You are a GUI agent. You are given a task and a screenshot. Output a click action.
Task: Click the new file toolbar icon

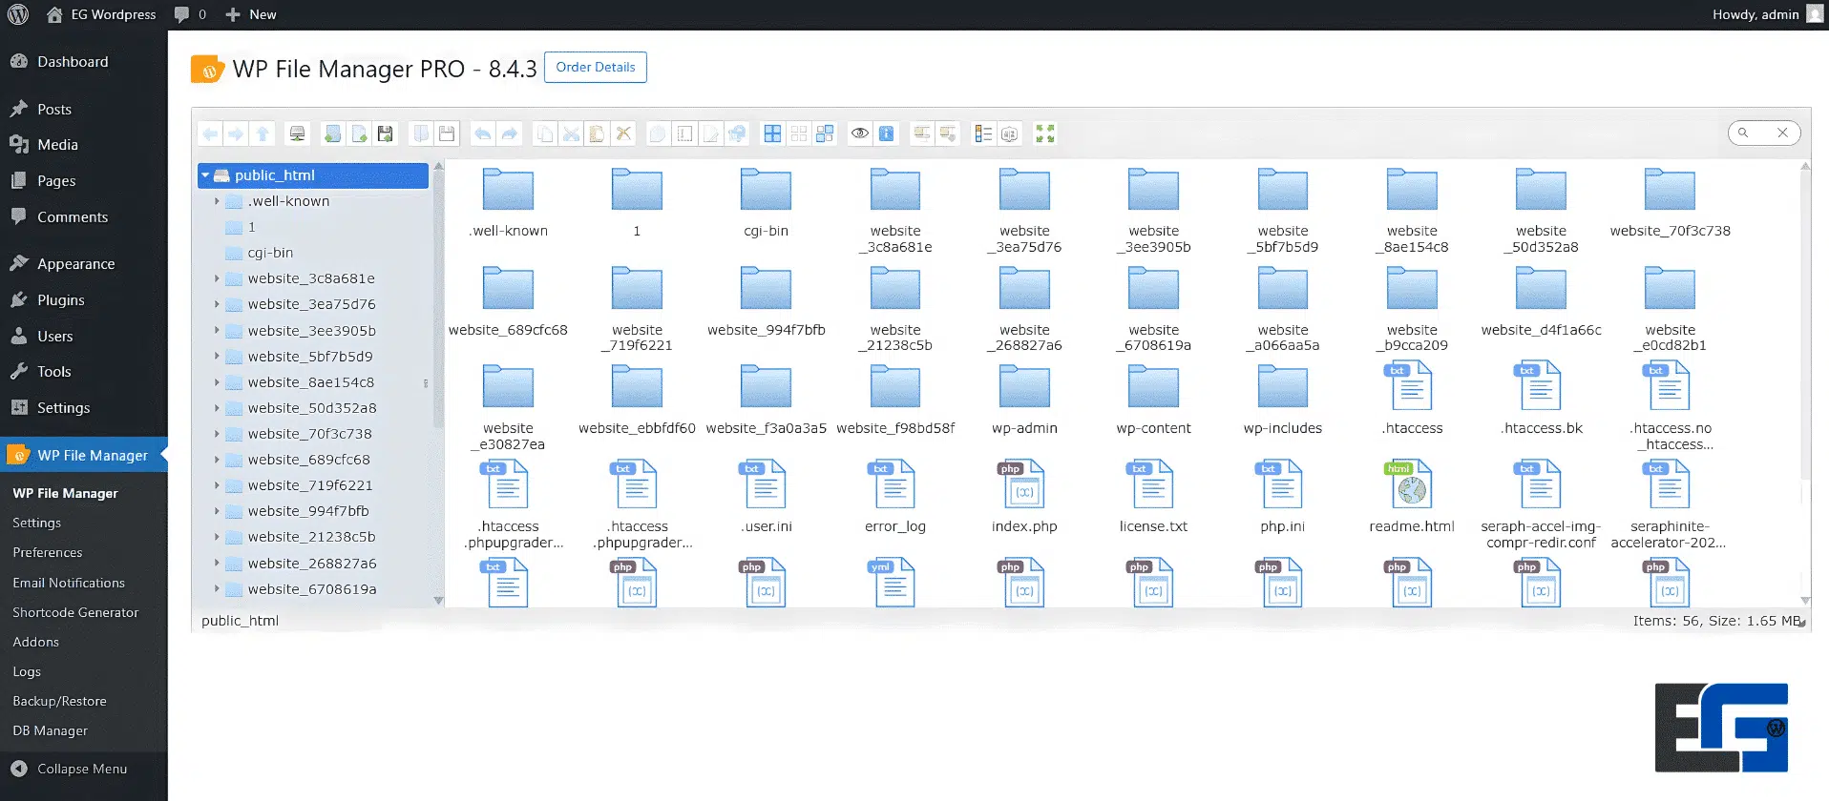point(359,134)
